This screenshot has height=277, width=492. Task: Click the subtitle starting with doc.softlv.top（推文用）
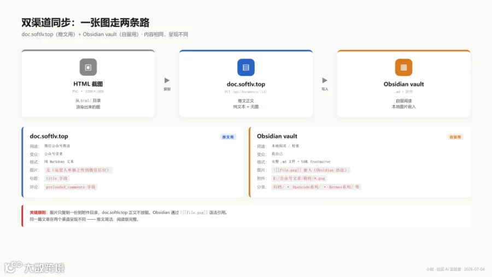pyautogui.click(x=105, y=34)
